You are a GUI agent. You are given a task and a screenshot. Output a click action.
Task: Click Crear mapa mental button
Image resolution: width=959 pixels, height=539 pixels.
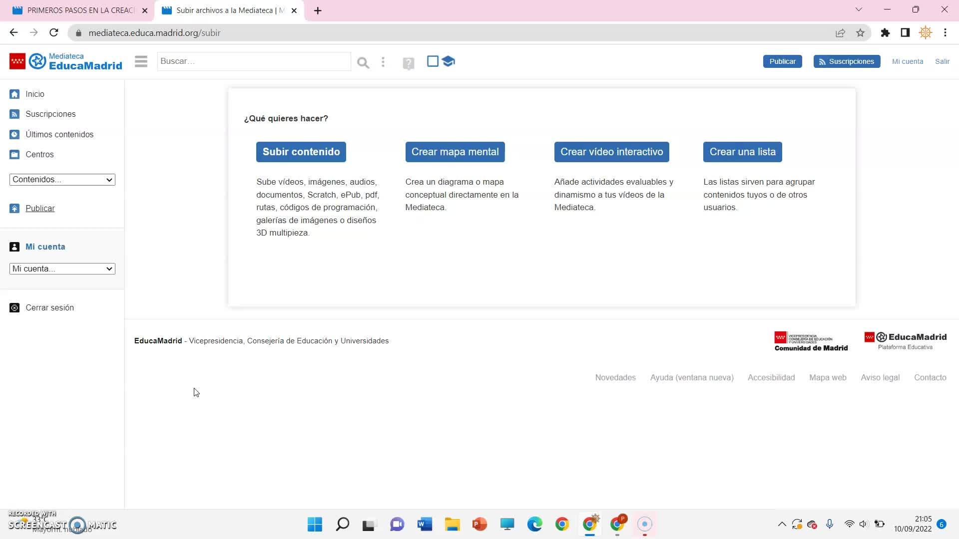pyautogui.click(x=455, y=152)
